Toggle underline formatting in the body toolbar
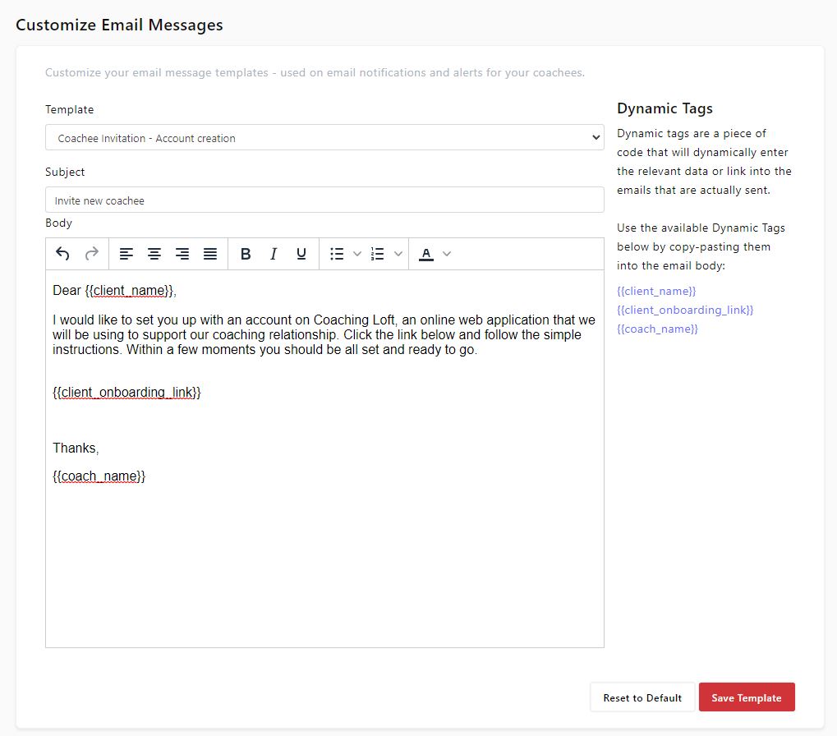837x736 pixels. coord(300,253)
